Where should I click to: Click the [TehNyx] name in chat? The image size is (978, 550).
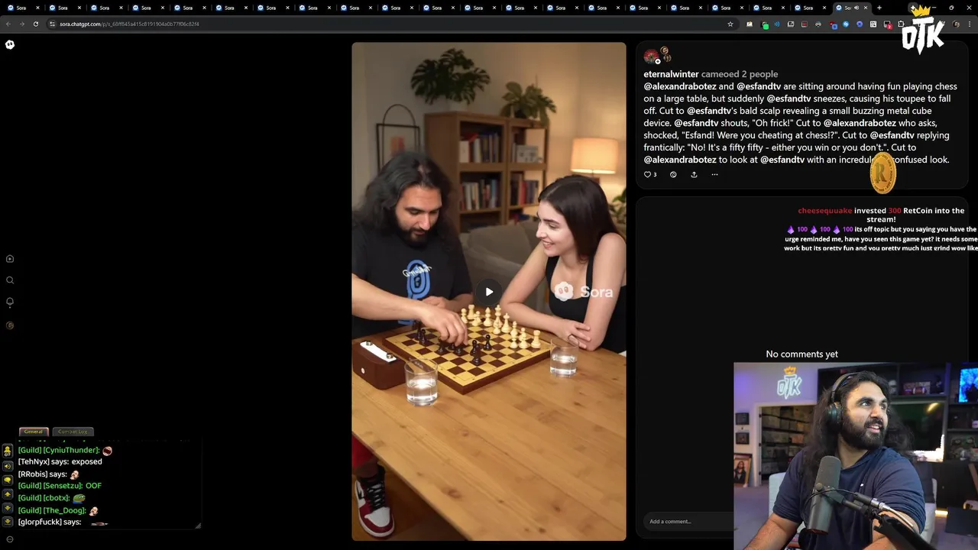[x=34, y=462]
